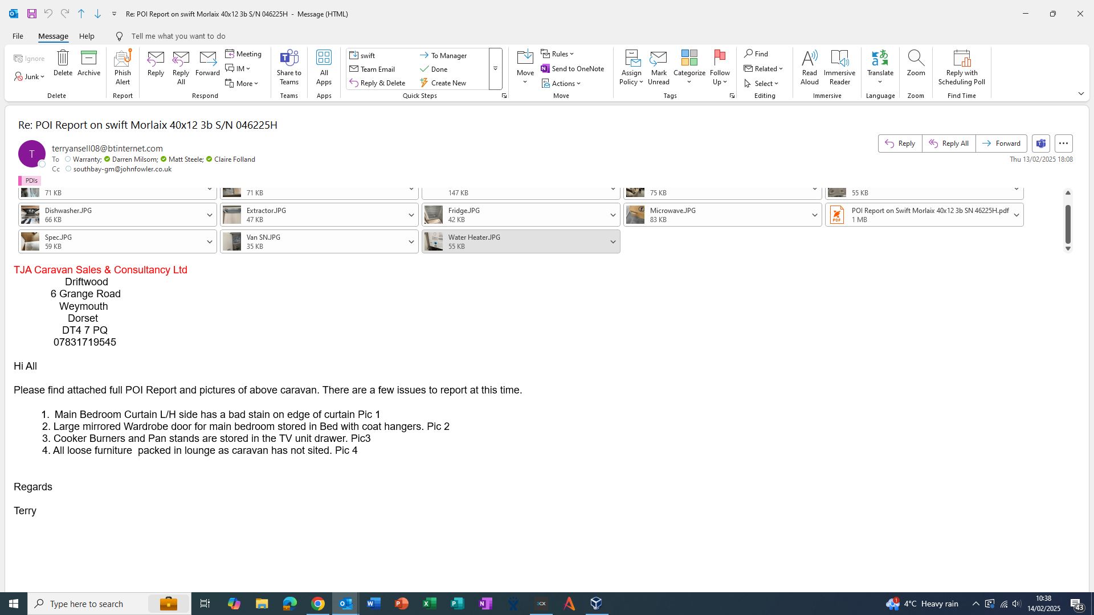Send message to OneNote

tap(572, 69)
